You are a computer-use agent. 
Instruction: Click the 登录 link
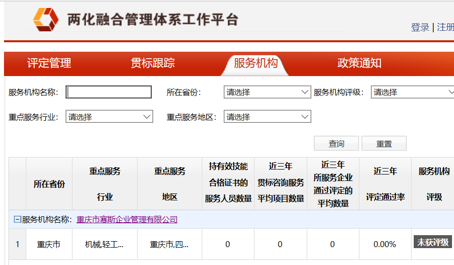coord(420,27)
